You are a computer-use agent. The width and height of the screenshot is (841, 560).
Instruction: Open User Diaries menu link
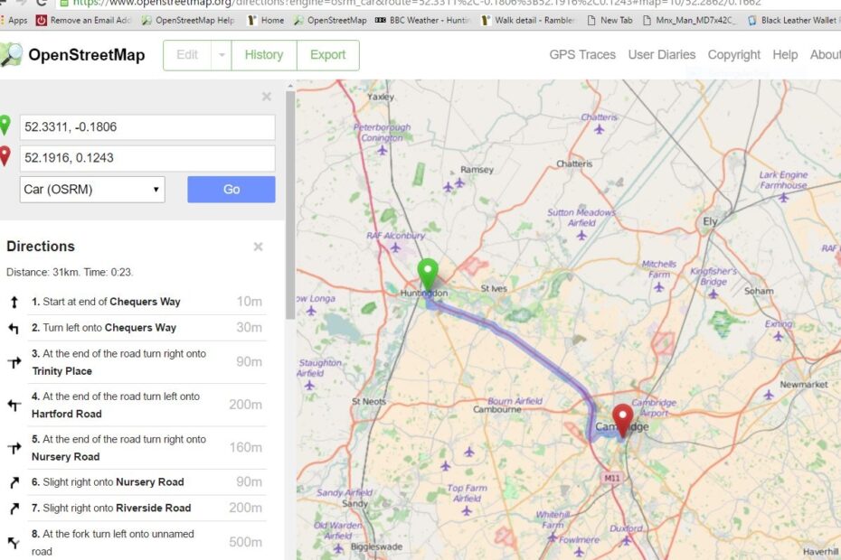coord(662,55)
